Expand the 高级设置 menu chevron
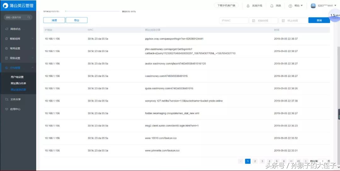Screen dimensions: 340x171 point(32,58)
